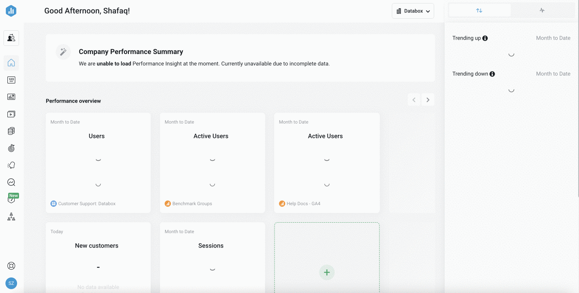Click the Month to Date label beside Trending up

tap(553, 38)
